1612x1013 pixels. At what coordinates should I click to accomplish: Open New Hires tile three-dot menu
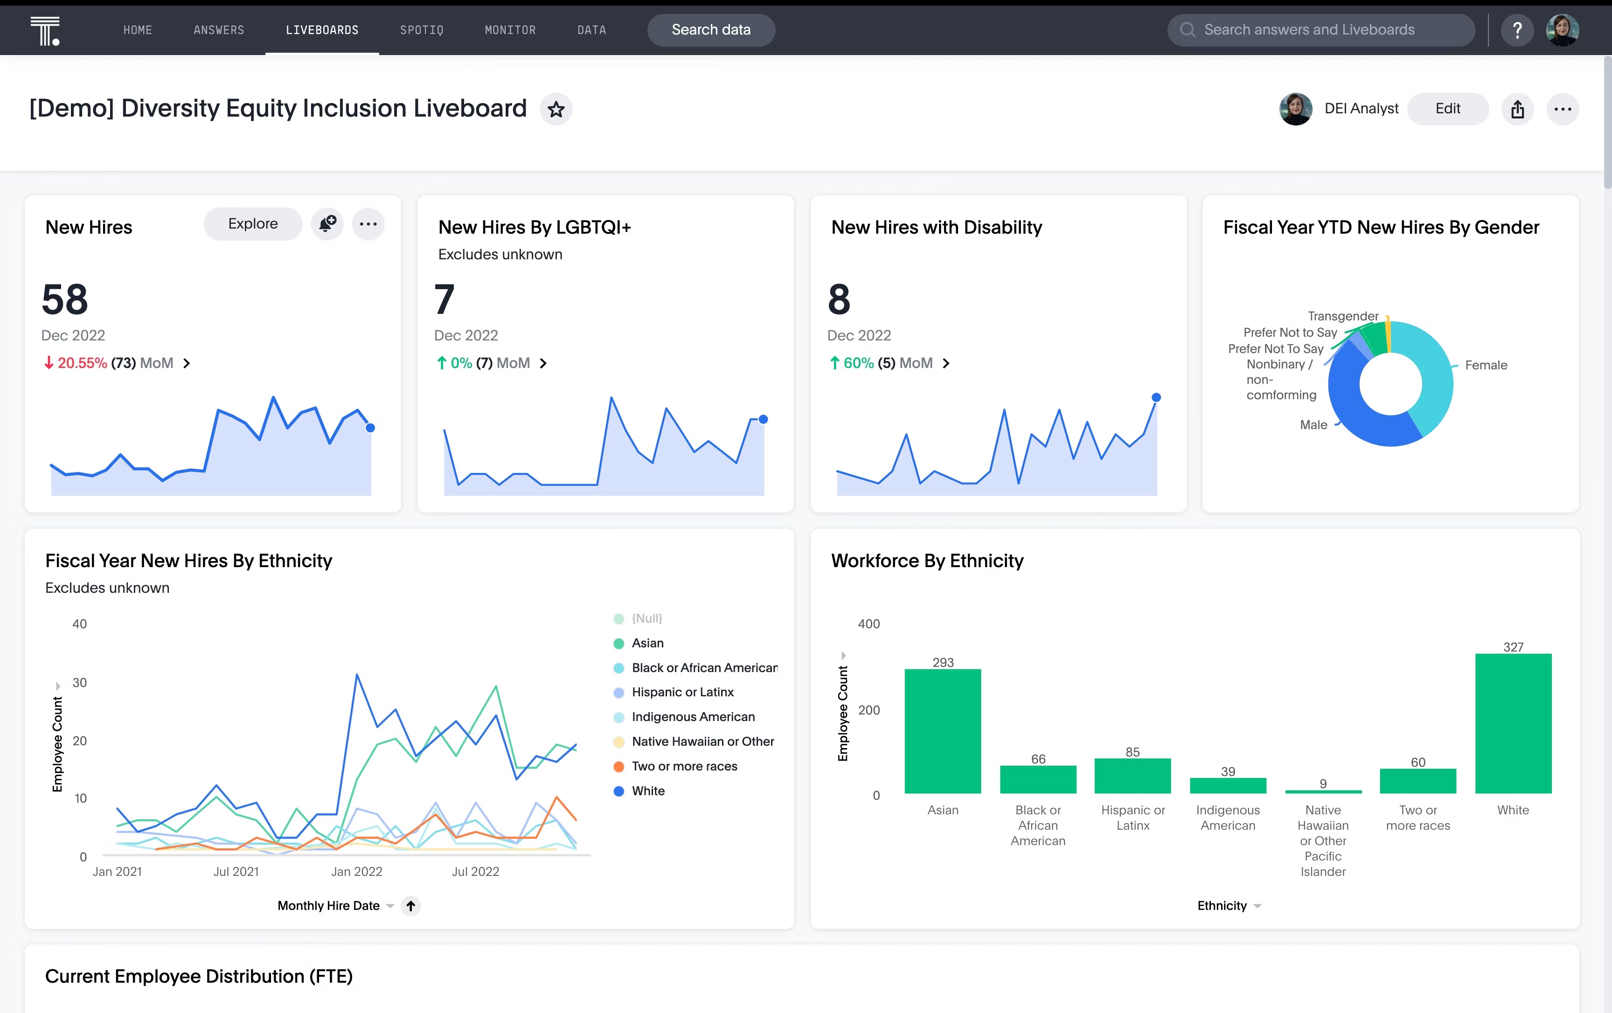pos(368,223)
